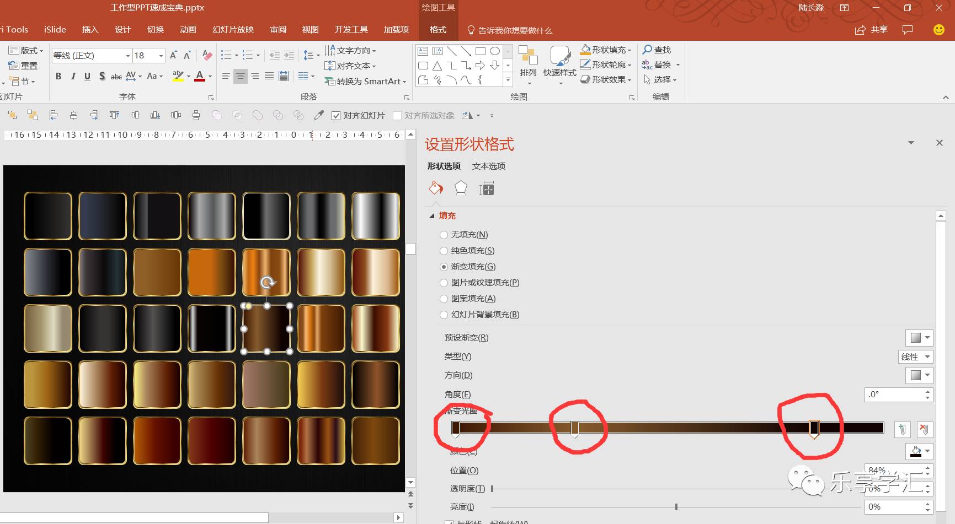Select the 图案填充(A) radio button
This screenshot has width=955, height=524.
444,299
